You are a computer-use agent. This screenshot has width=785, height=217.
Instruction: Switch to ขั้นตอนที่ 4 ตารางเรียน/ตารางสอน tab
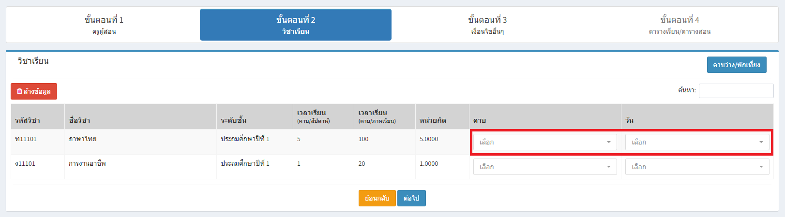(x=679, y=25)
